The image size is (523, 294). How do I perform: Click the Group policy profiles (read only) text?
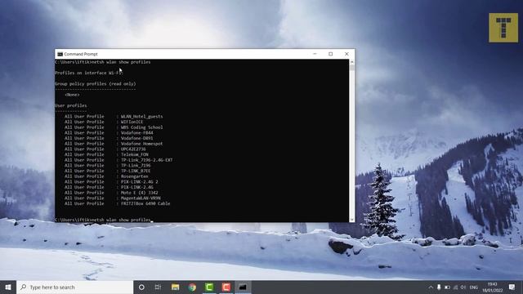point(96,83)
